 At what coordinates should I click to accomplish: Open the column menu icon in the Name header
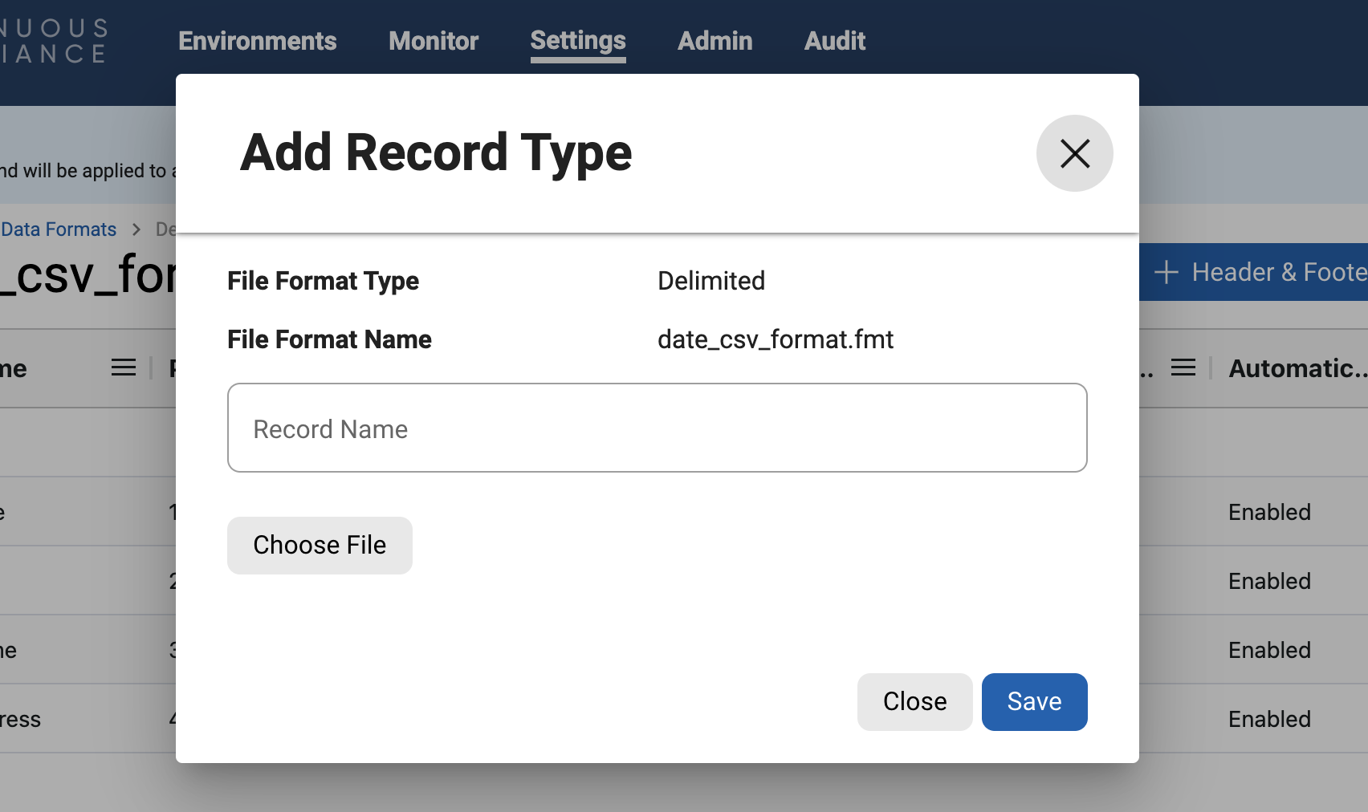123,367
